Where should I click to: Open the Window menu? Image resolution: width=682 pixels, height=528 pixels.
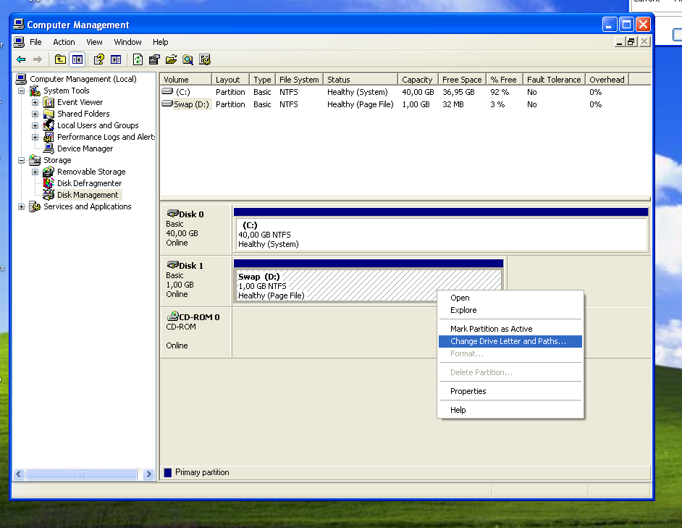pos(127,42)
